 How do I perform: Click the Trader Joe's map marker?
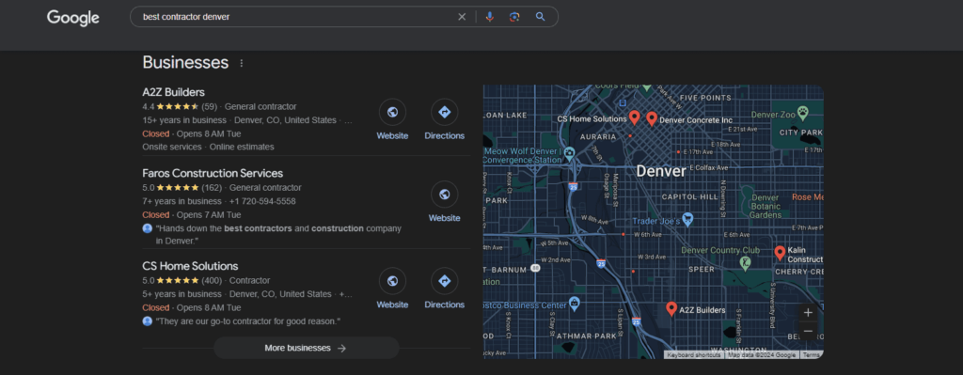coord(687,219)
